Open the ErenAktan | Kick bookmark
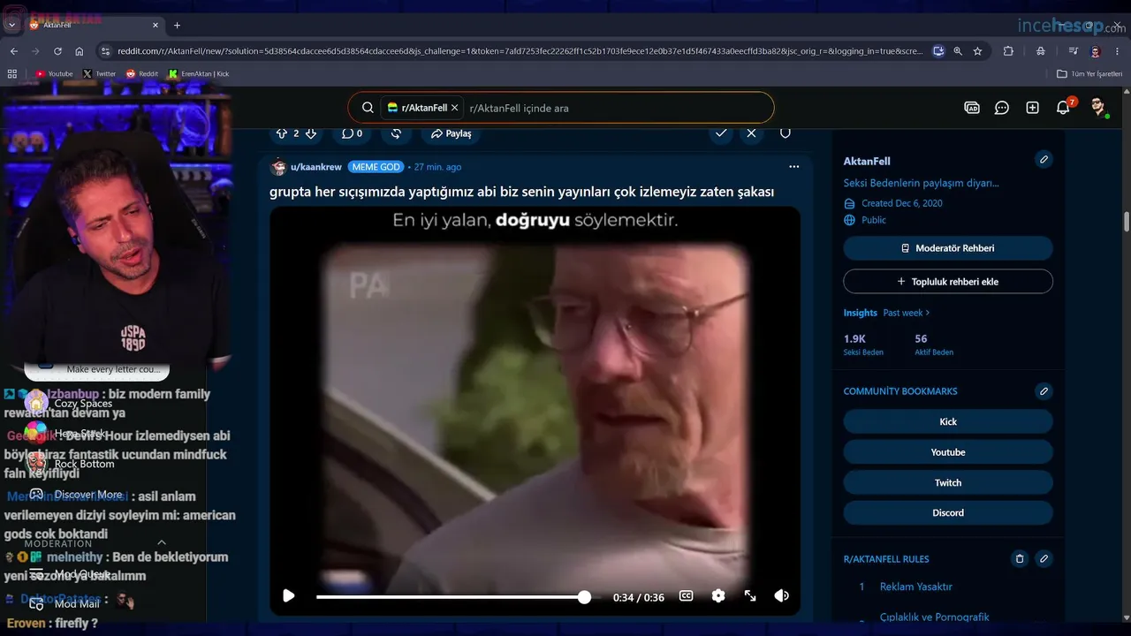Viewport: 1131px width, 636px height. (199, 74)
